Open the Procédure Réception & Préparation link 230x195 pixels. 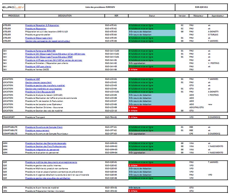(x=42, y=25)
